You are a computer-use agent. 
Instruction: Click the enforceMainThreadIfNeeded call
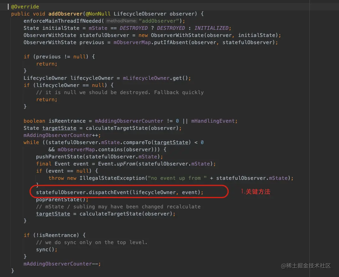point(62,21)
